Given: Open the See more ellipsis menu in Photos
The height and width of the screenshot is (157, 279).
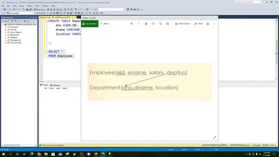Looking at the screenshot, I should pyautogui.click(x=215, y=24).
